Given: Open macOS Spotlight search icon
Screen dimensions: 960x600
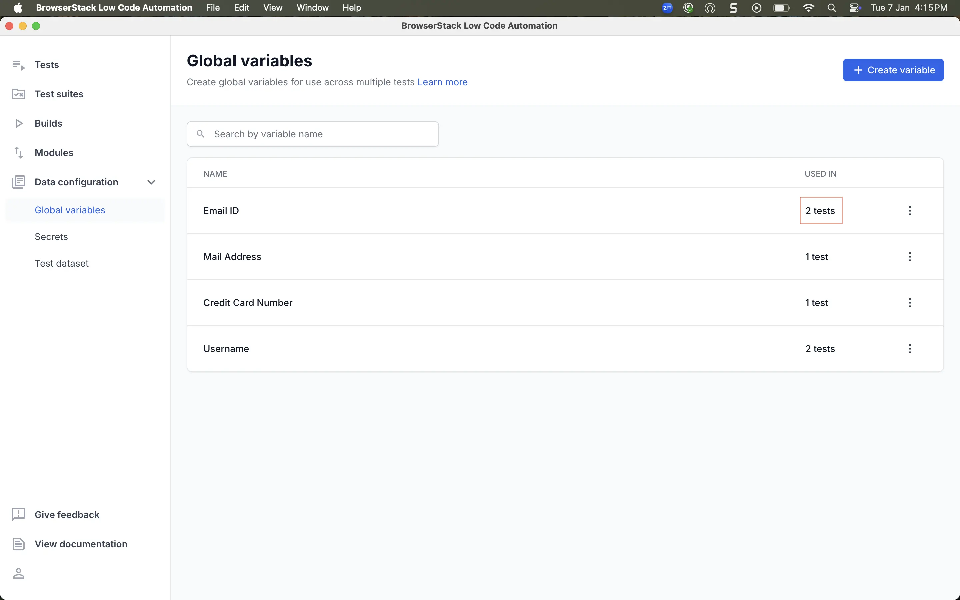Looking at the screenshot, I should (x=831, y=8).
